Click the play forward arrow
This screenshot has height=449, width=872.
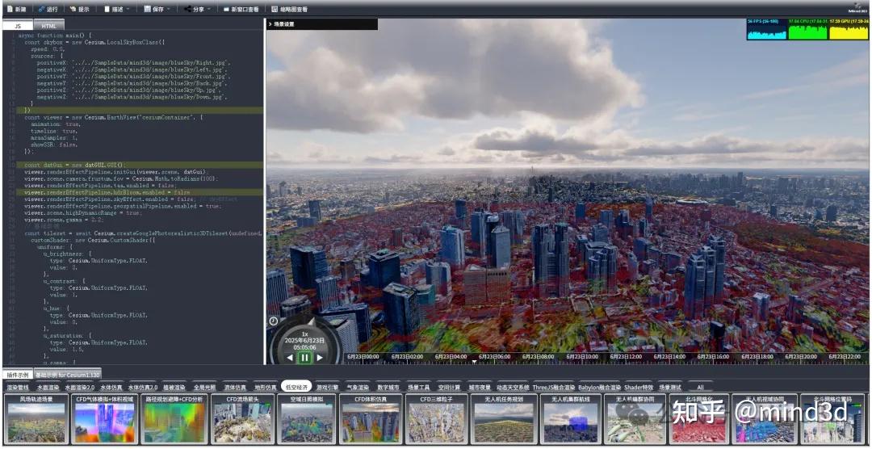(320, 357)
